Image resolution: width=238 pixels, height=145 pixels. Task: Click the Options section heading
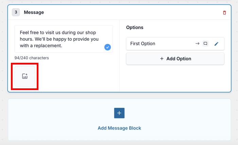[x=135, y=27]
